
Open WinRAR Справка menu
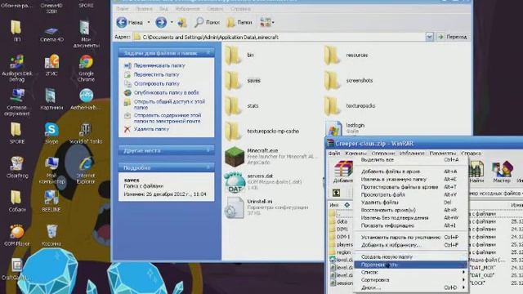pyautogui.click(x=471, y=154)
